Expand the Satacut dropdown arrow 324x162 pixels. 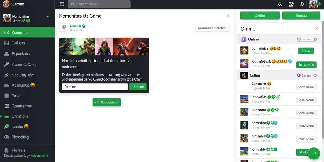pyautogui.click(x=315, y=39)
